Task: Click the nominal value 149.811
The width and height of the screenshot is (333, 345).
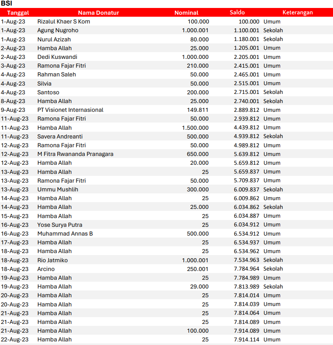Action: click(197, 110)
